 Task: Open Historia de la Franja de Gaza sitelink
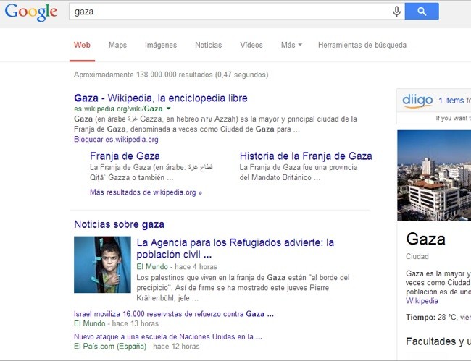(x=306, y=156)
